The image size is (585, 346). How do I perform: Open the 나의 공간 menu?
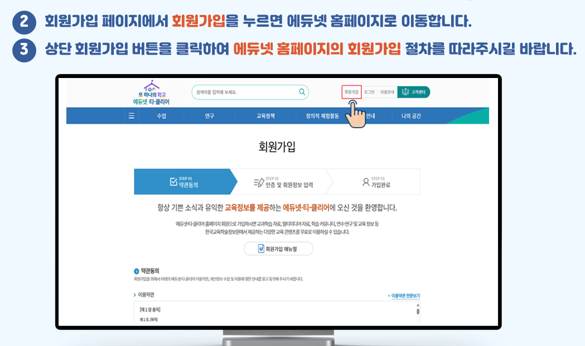(x=411, y=116)
